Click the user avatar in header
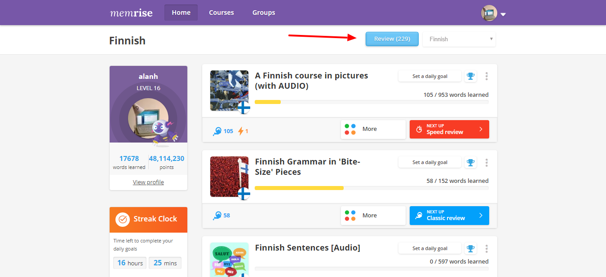The width and height of the screenshot is (606, 277). point(489,13)
